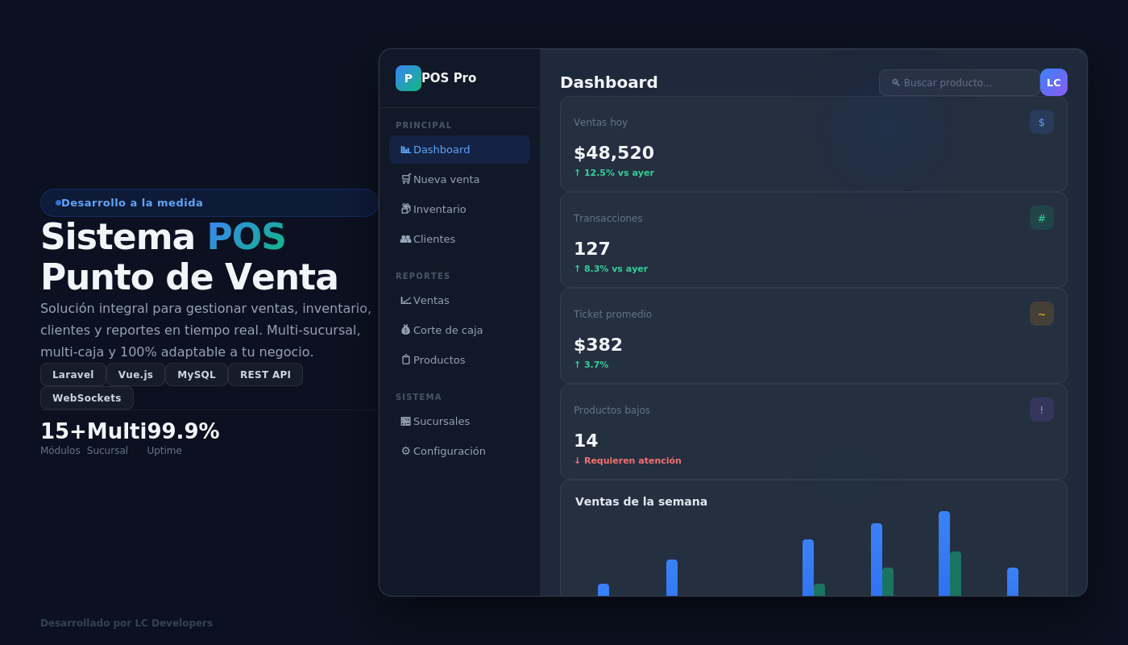Select the Corte de caja money icon
Screen dimensions: 1128x645
[x=405, y=330]
